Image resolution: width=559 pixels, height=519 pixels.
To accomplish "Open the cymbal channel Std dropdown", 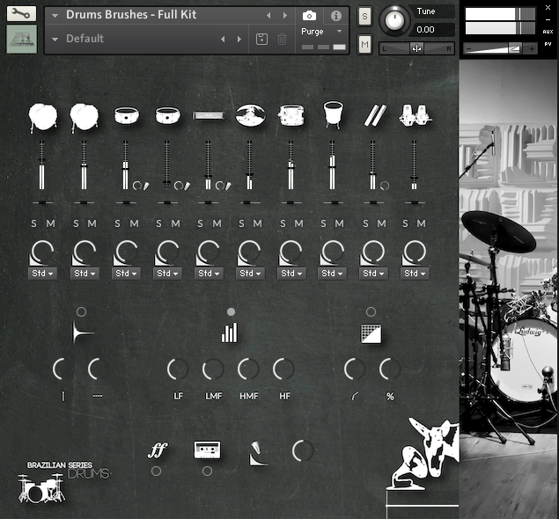I will pos(250,274).
